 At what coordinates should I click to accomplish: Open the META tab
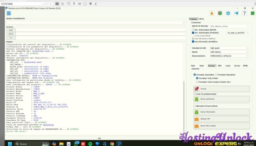202,19
